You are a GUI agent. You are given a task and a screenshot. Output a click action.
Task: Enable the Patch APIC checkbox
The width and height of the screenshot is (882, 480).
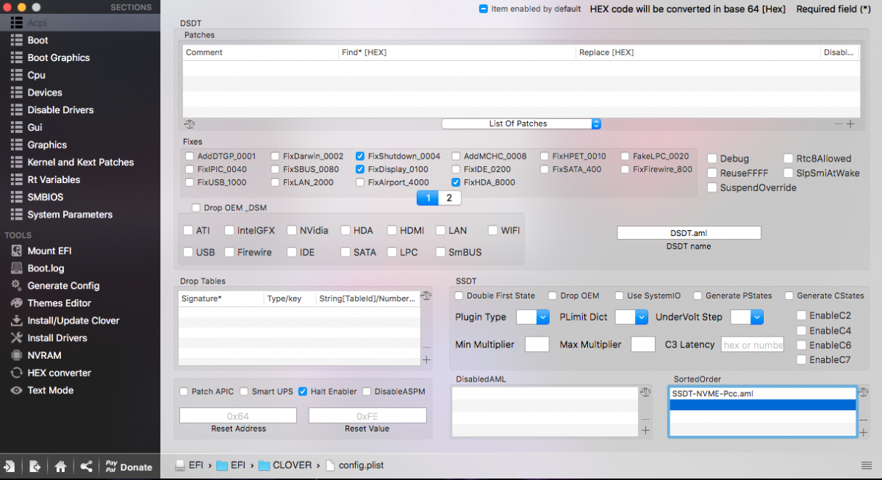click(184, 392)
